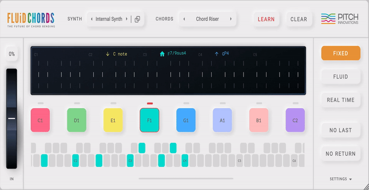The image size is (369, 190).
Task: Click the home icon beside F7/9sus4
Action: [x=162, y=54]
